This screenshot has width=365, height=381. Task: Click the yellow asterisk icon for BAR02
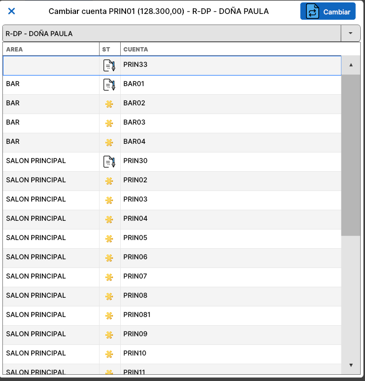(109, 104)
